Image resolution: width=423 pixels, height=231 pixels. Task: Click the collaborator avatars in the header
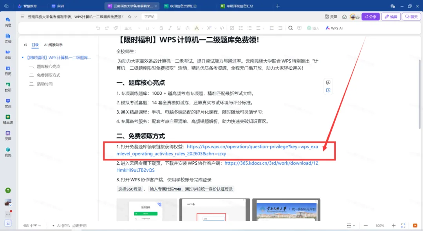click(355, 17)
